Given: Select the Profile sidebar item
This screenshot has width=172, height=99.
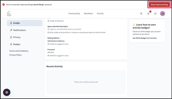Looking at the screenshot, I should (25, 23).
